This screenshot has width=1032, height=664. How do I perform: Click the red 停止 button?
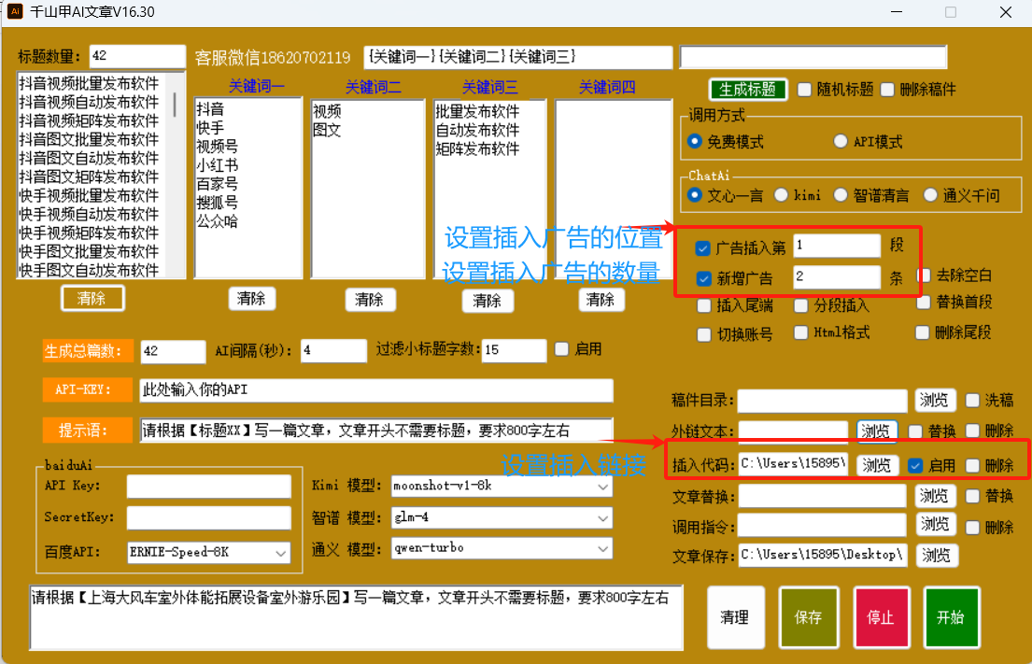click(880, 617)
